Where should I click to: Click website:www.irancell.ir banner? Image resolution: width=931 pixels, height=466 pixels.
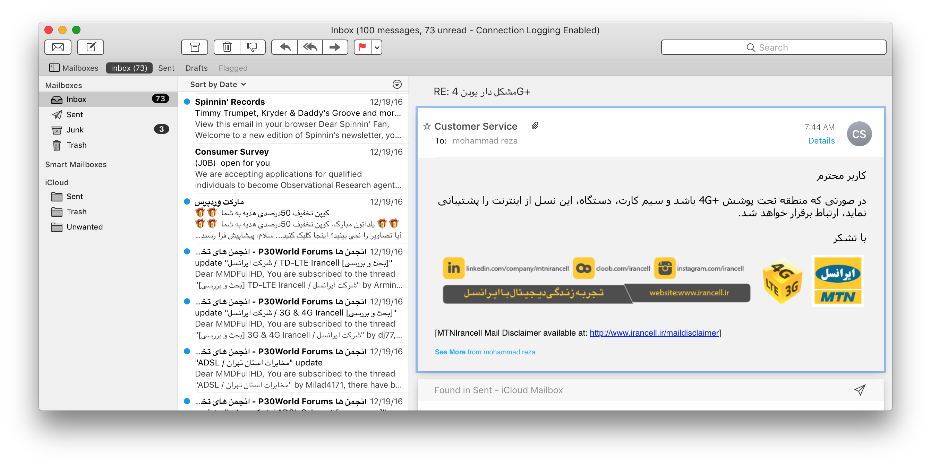[x=689, y=293]
